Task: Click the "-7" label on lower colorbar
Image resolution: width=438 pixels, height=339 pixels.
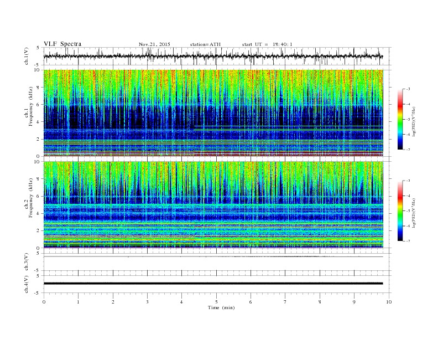Action: tap(408, 241)
